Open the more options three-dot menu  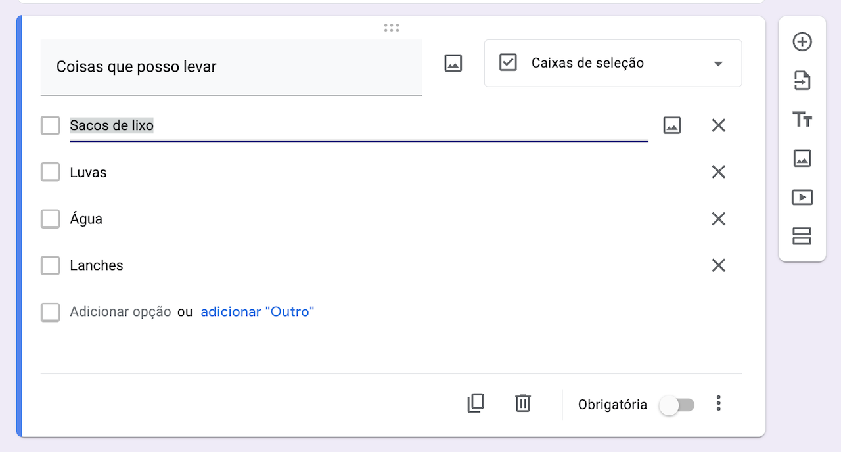(x=719, y=403)
